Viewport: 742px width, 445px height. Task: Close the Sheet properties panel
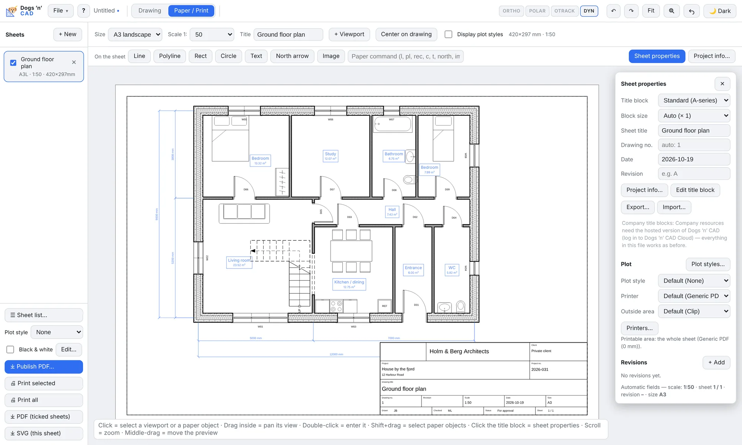coord(722,84)
